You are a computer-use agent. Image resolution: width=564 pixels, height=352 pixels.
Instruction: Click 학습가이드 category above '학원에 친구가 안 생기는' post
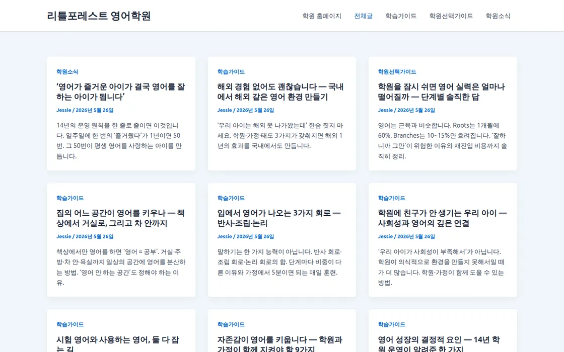point(392,198)
